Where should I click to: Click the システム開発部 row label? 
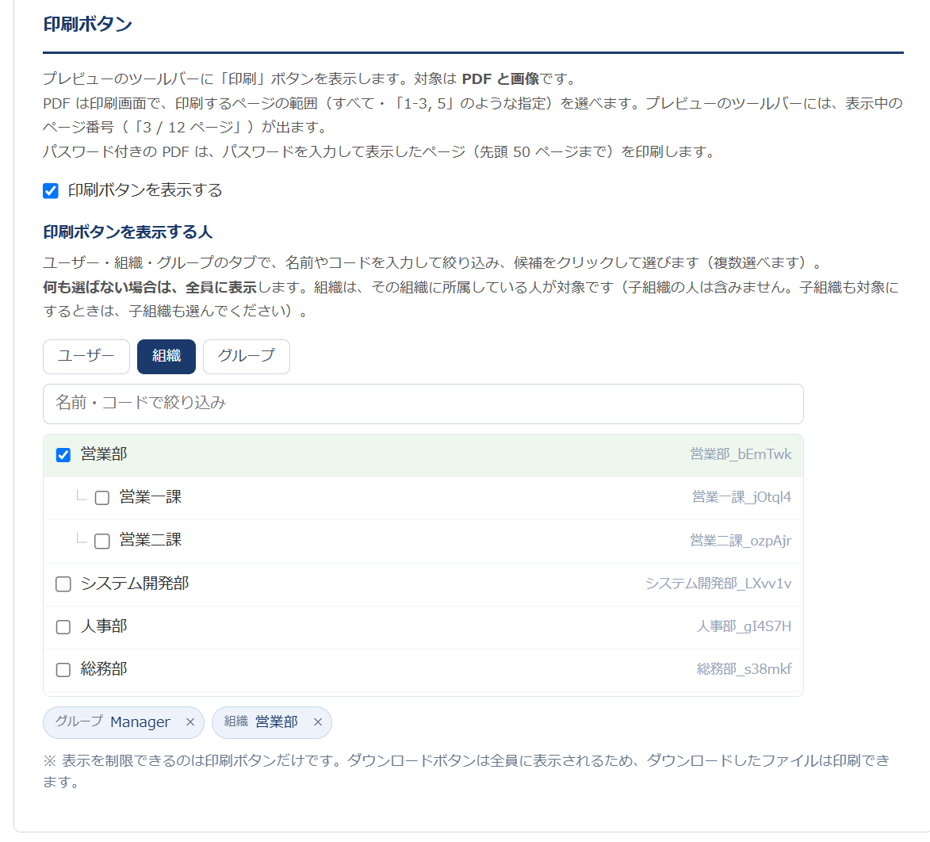(135, 584)
